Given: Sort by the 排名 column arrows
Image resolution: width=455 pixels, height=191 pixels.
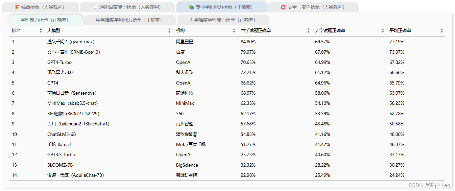Looking at the screenshot, I should tap(41, 31).
